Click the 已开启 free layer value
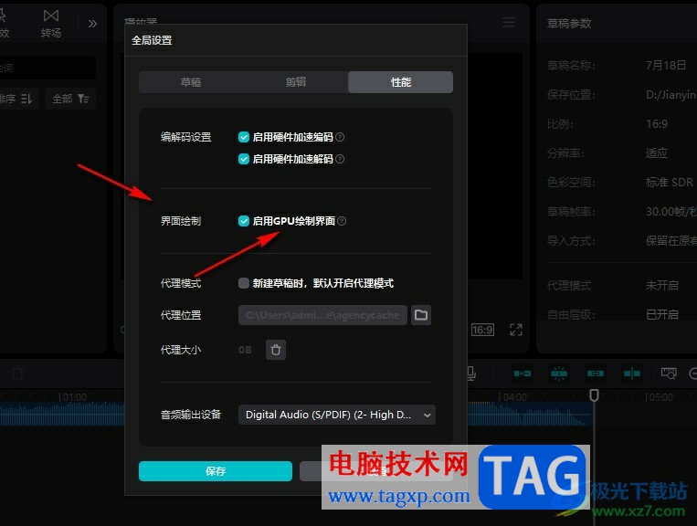This screenshot has height=526, width=697. click(662, 314)
